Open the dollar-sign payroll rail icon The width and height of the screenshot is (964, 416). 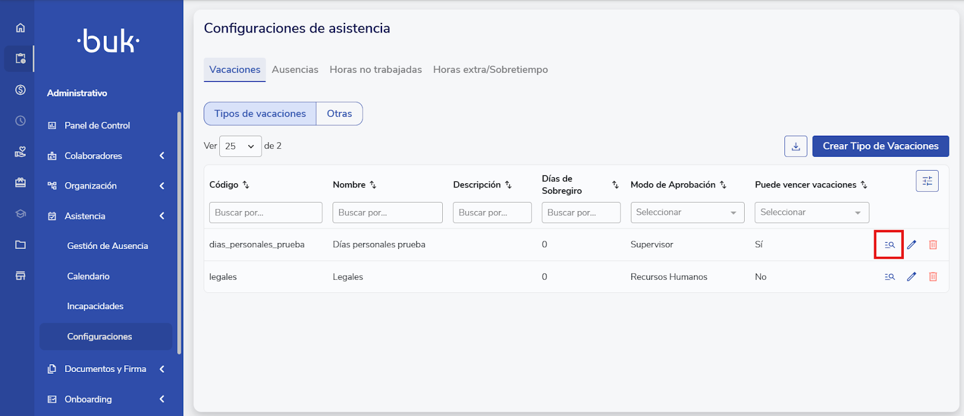click(x=20, y=90)
